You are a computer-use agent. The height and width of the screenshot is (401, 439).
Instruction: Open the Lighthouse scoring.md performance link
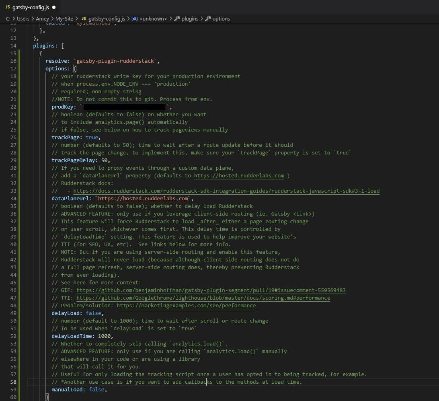203,298
